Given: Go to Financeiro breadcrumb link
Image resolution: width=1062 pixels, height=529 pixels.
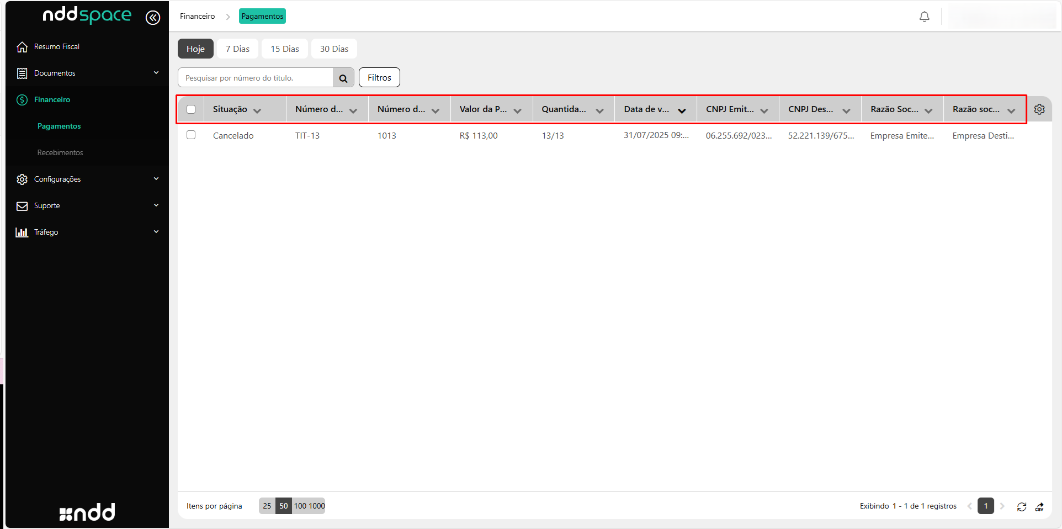Looking at the screenshot, I should click(197, 17).
